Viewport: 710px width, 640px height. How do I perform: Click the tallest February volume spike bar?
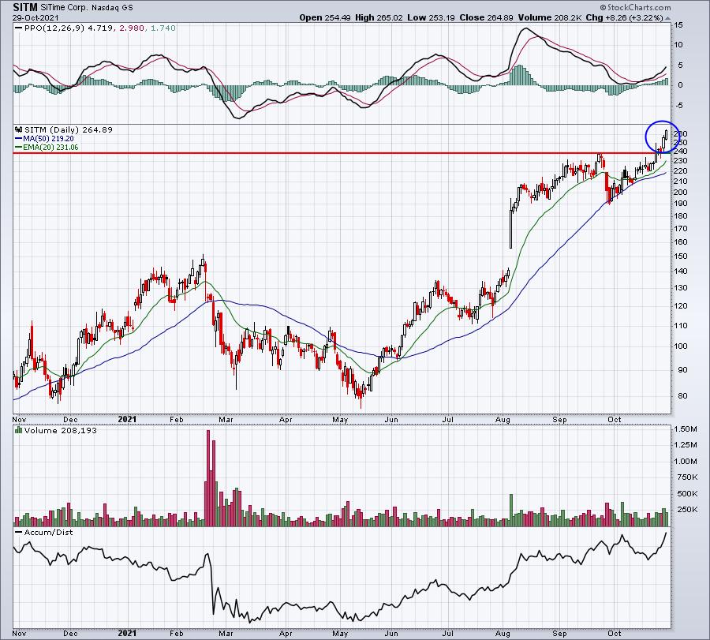(x=208, y=478)
